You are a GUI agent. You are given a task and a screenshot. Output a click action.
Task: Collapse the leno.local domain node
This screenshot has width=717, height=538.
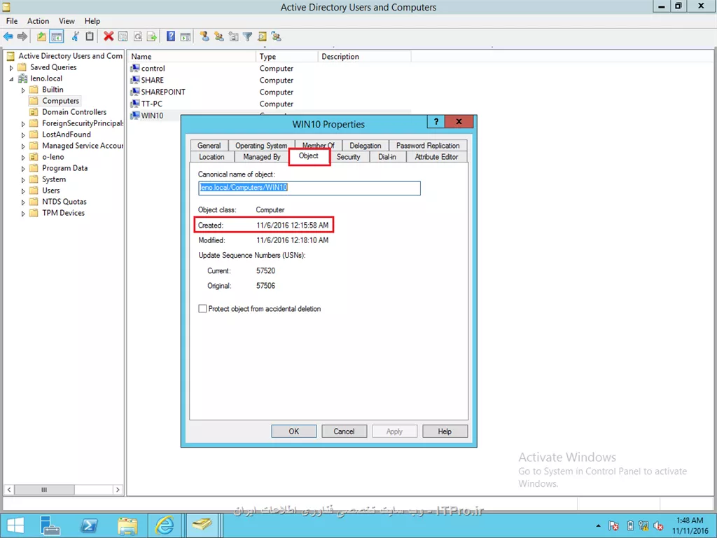(x=11, y=78)
